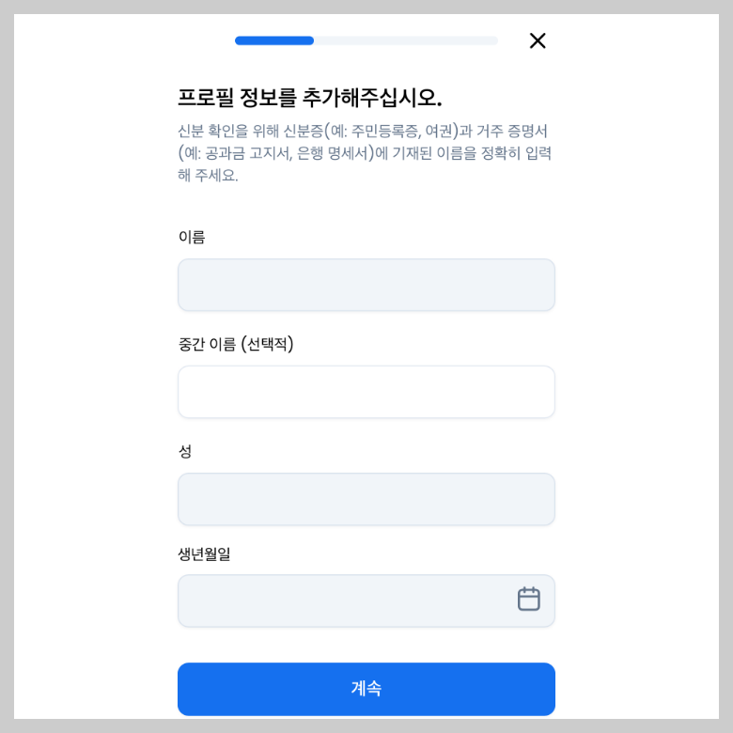This screenshot has width=733, height=733.
Task: Select the 이름 field label
Action: click(192, 237)
